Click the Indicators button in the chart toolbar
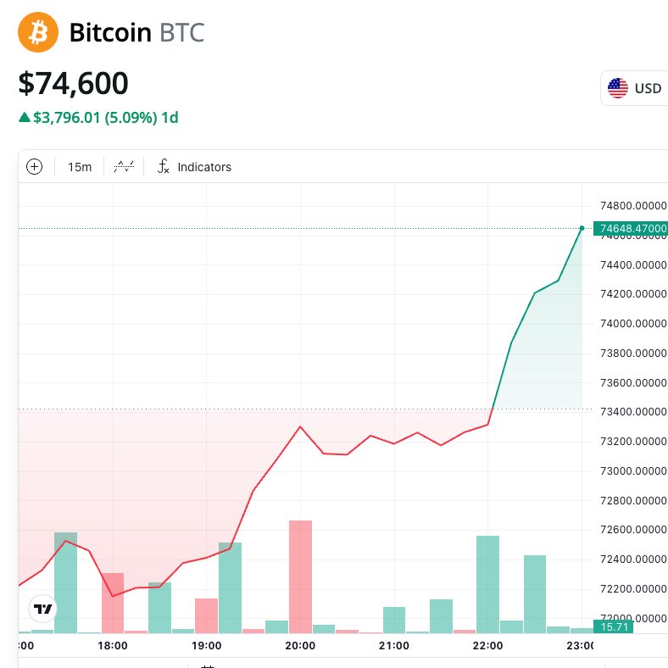Image resolution: width=668 pixels, height=668 pixels. [203, 167]
